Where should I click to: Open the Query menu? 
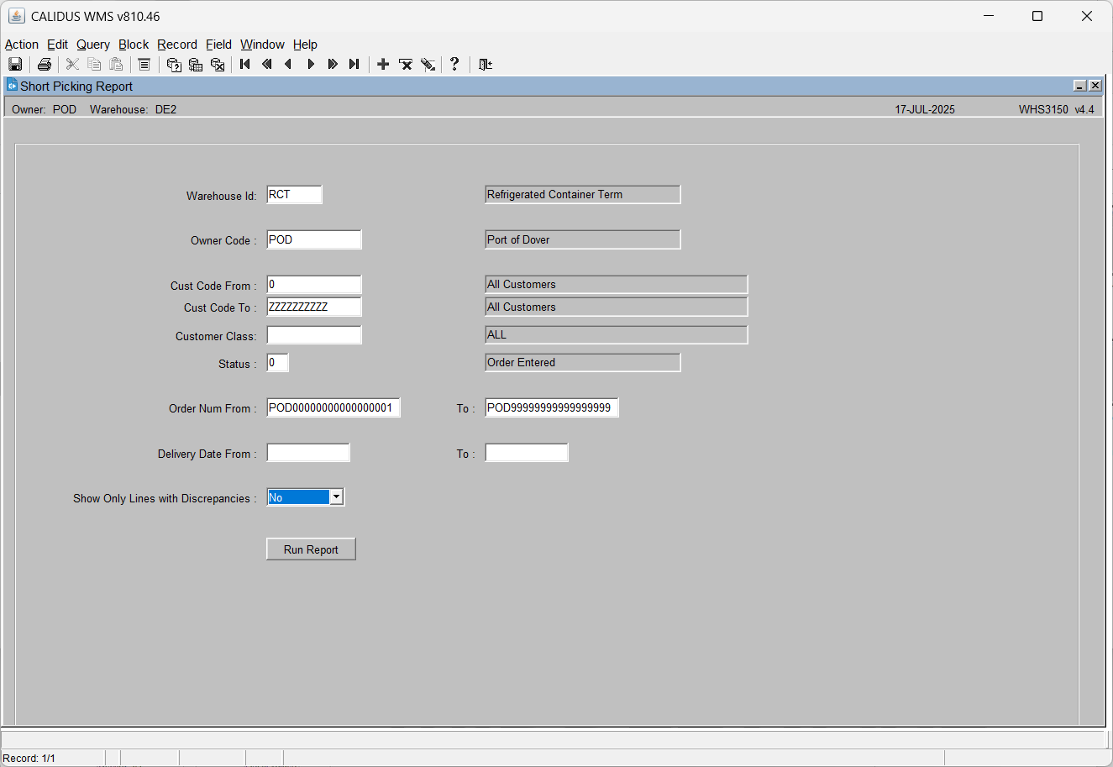pyautogui.click(x=93, y=45)
